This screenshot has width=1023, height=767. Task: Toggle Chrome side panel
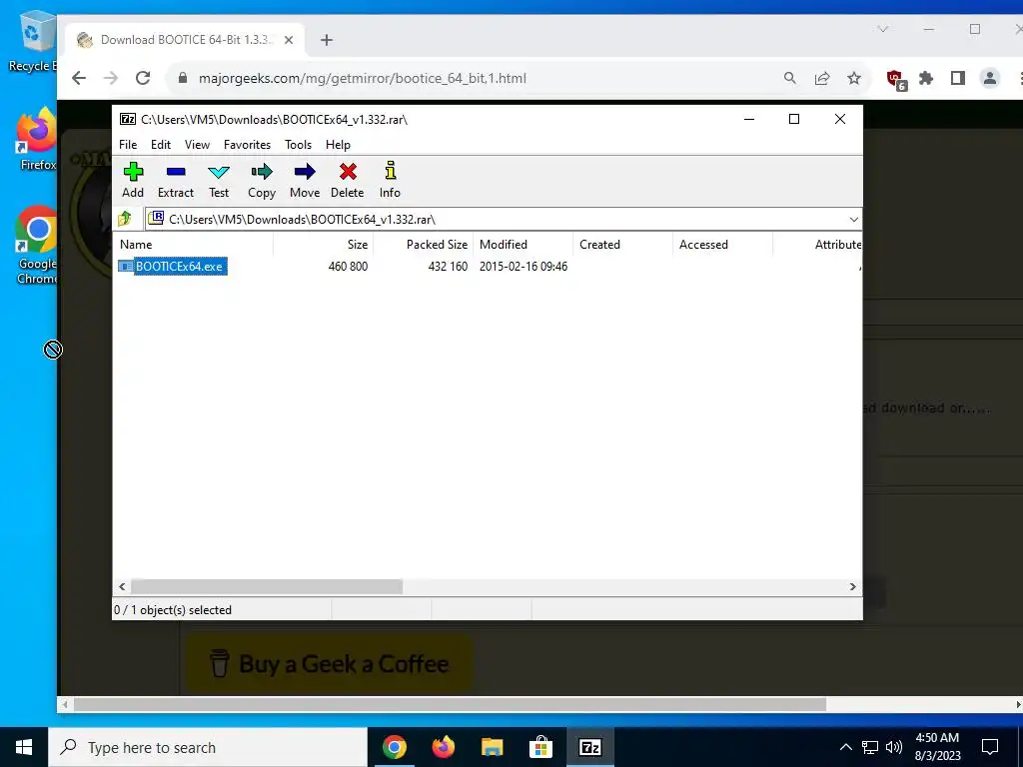click(958, 78)
